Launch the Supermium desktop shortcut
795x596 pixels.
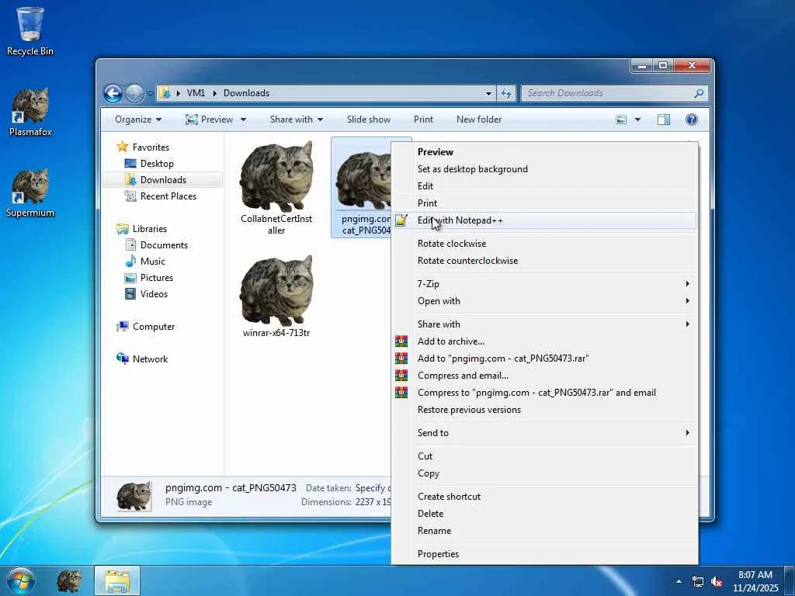pos(30,193)
